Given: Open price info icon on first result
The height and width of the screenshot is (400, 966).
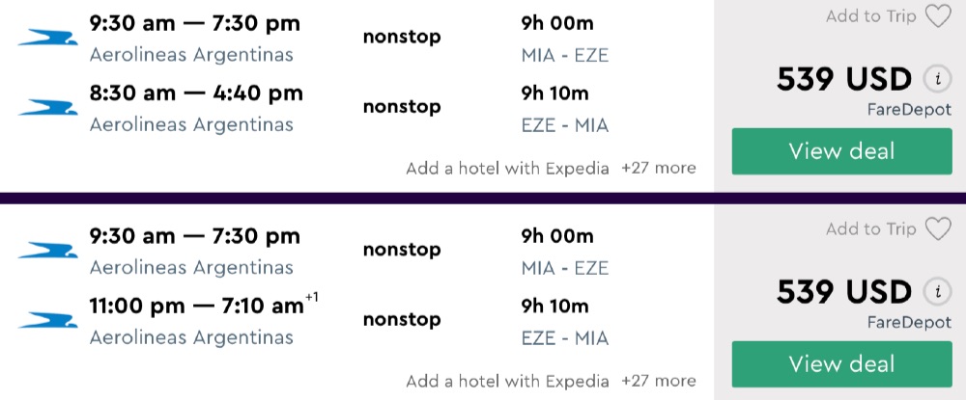Looking at the screenshot, I should 933,79.
